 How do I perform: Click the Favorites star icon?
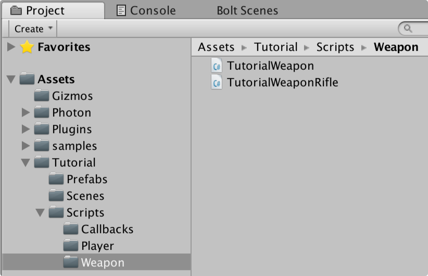pos(27,47)
